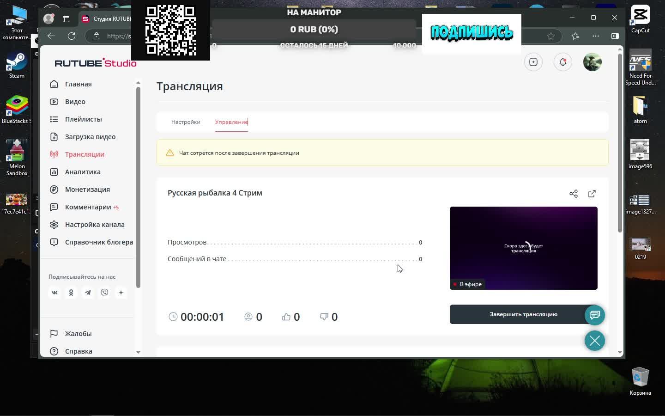Click the Need For Speed desktop icon
The width and height of the screenshot is (665, 416).
(x=641, y=68)
